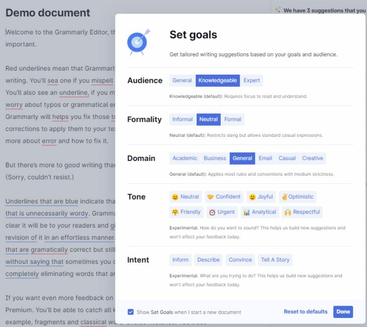Choose Email domain
Screen dimensions: 367x327
click(x=266, y=158)
